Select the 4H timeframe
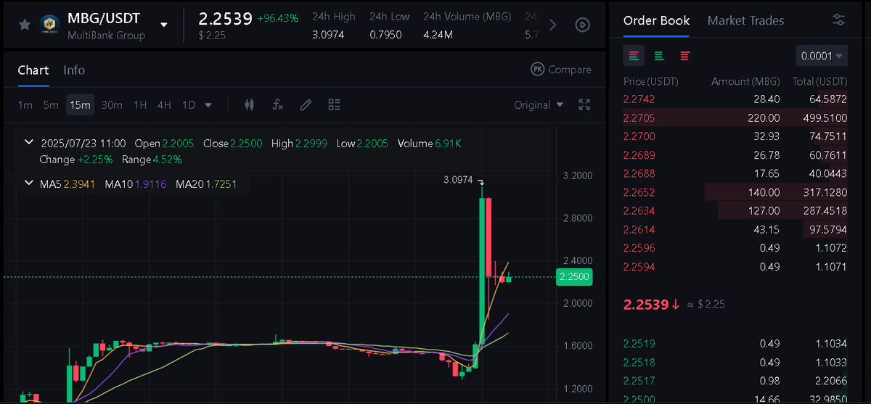Screen dimensions: 871x404 164,105
